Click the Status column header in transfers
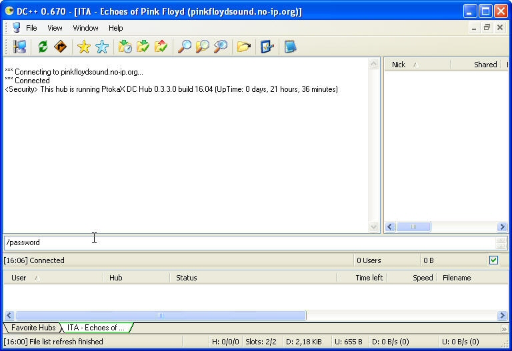The height and width of the screenshot is (351, 512). click(x=187, y=278)
